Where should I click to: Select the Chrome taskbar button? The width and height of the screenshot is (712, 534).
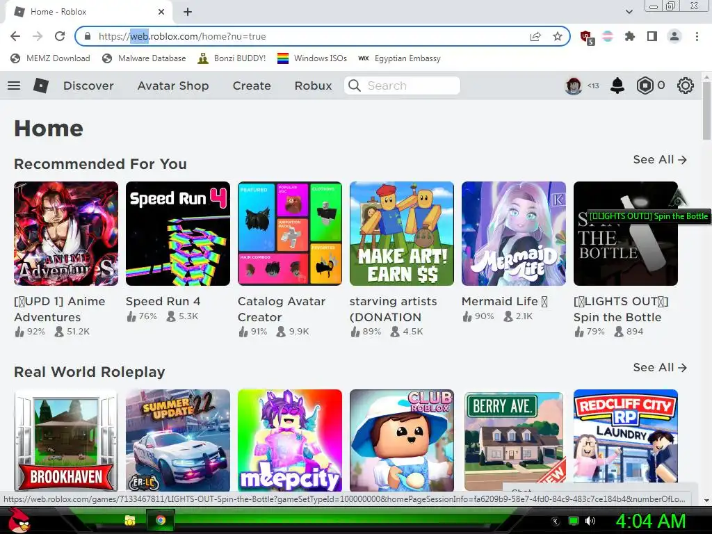click(161, 520)
